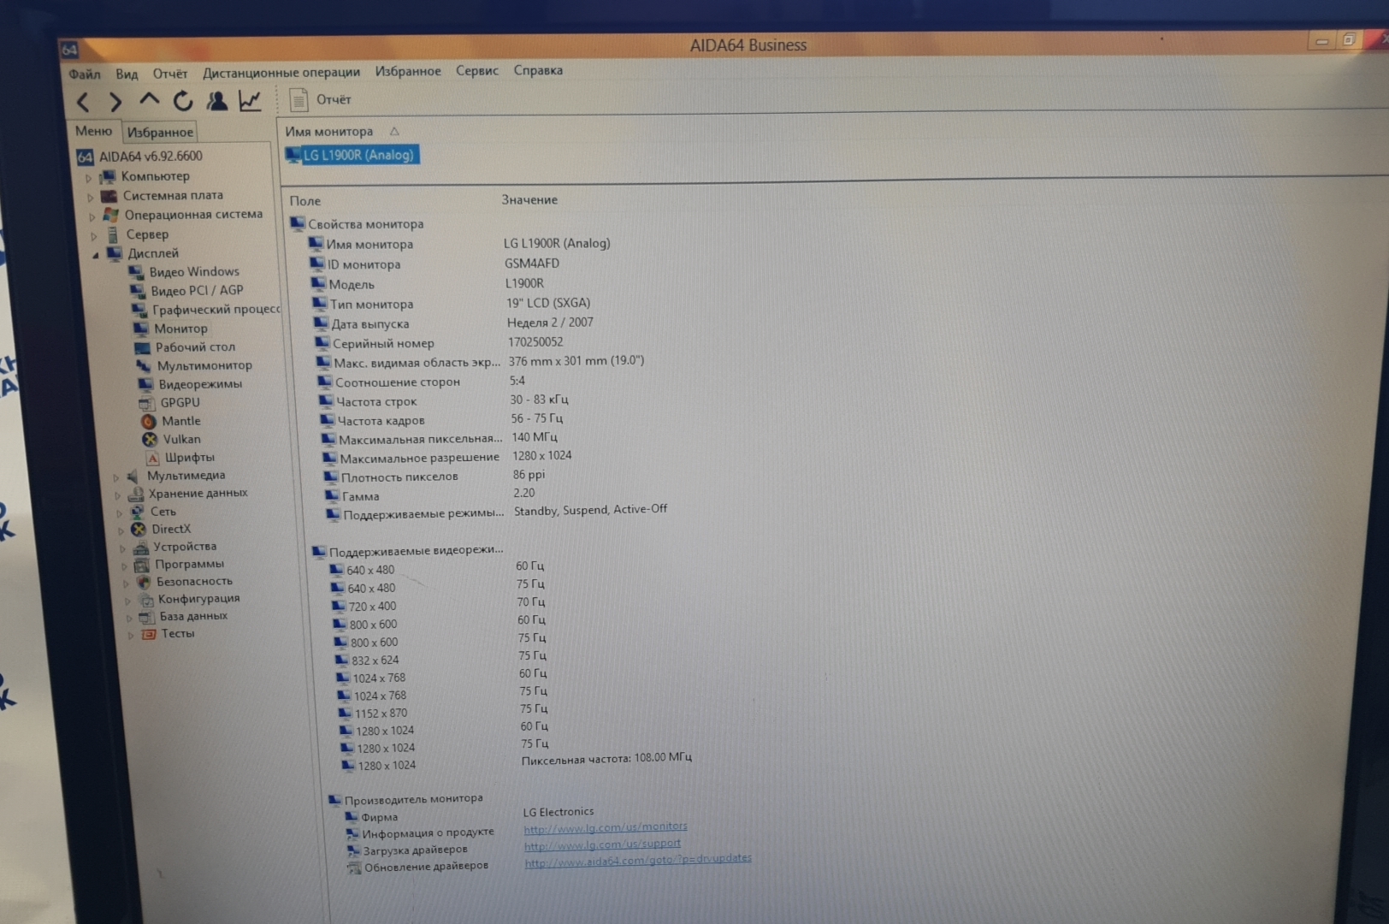Click the Отчёт toolbar button

point(321,100)
